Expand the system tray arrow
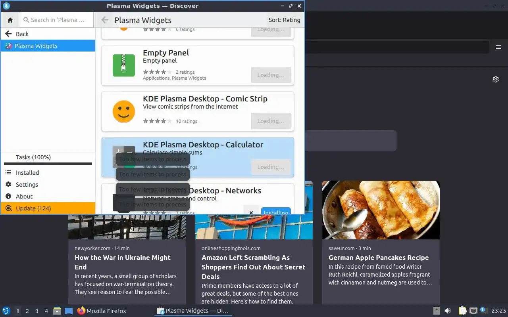The height and width of the screenshot is (317, 508). click(x=436, y=311)
